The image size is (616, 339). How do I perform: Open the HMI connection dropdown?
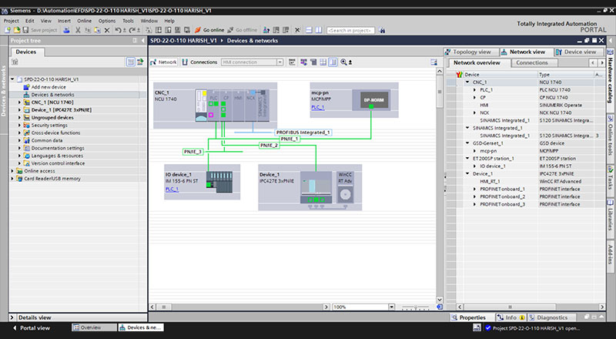[x=280, y=62]
